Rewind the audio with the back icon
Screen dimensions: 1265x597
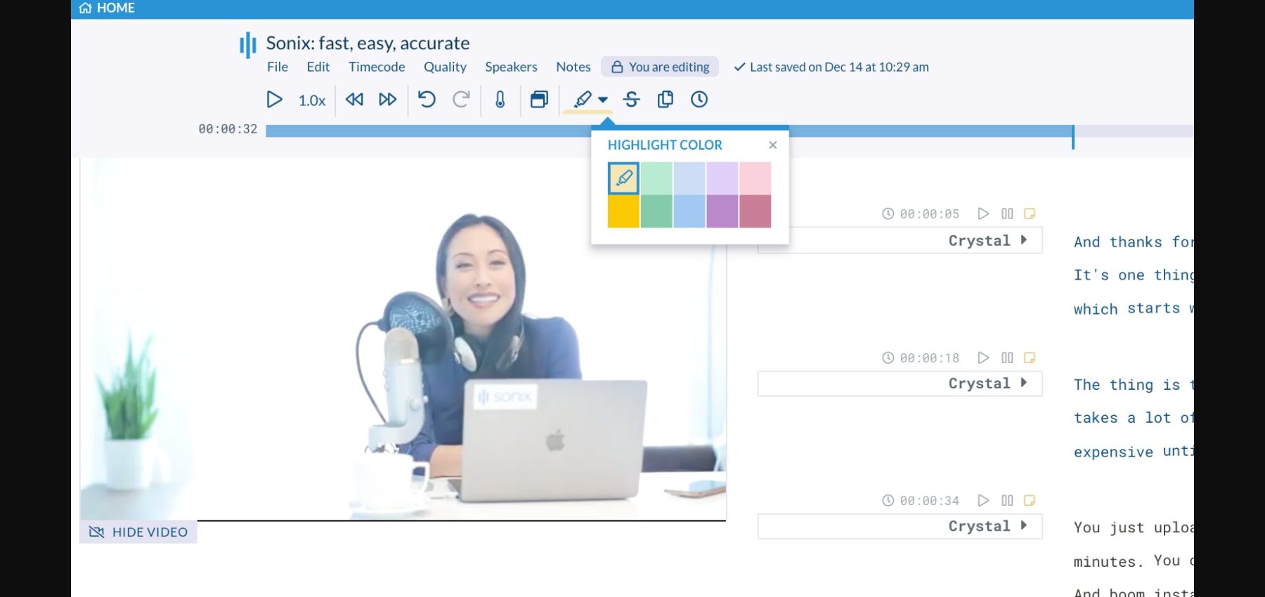coord(354,100)
